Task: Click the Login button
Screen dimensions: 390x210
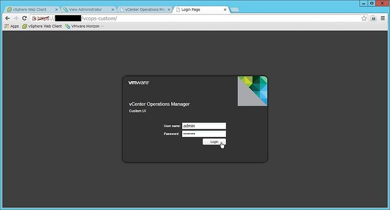Action: [x=214, y=142]
